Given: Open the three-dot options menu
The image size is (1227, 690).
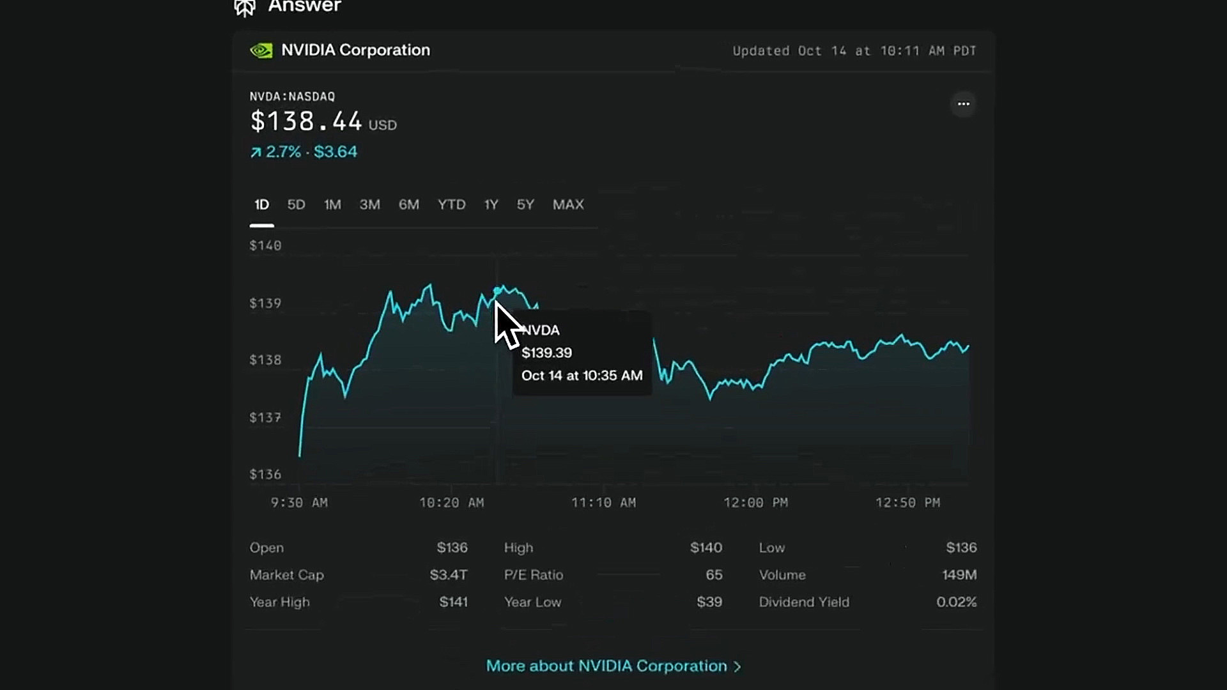Looking at the screenshot, I should [x=963, y=104].
